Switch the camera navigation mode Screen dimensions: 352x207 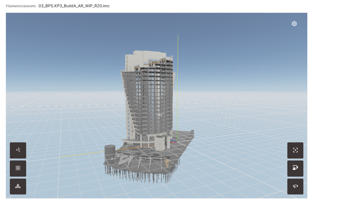pyautogui.click(x=295, y=168)
